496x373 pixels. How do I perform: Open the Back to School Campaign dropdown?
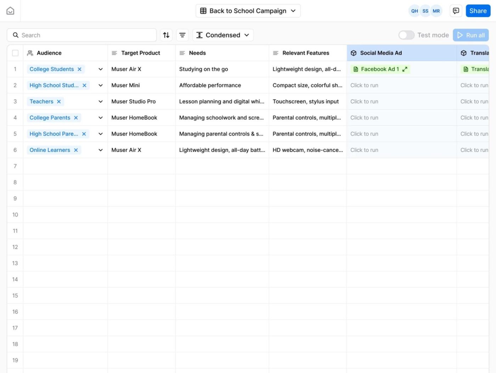click(293, 11)
